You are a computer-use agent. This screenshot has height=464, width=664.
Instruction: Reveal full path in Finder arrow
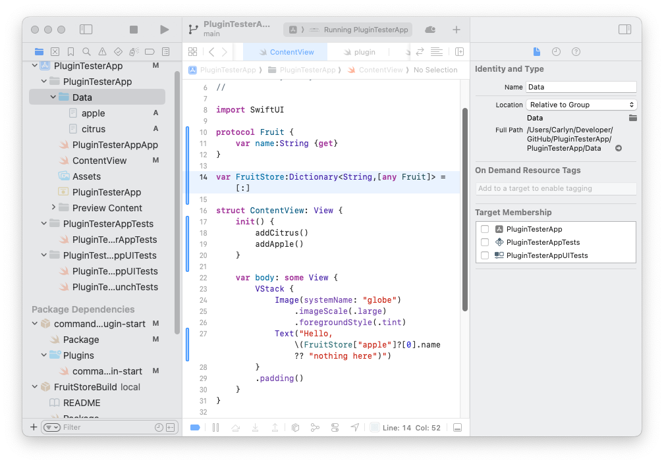(619, 148)
